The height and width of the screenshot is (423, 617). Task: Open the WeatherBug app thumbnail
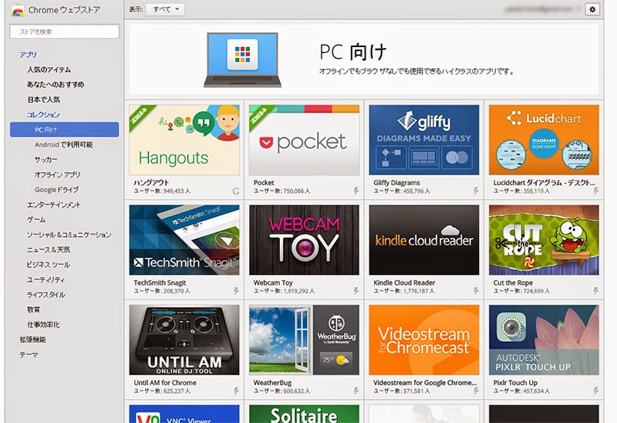[304, 340]
